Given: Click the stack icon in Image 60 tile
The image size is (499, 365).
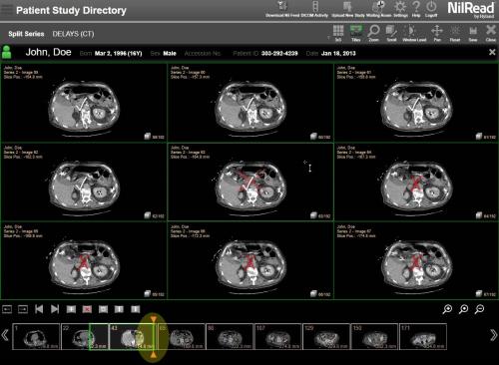Looking at the screenshot, I should [x=313, y=137].
